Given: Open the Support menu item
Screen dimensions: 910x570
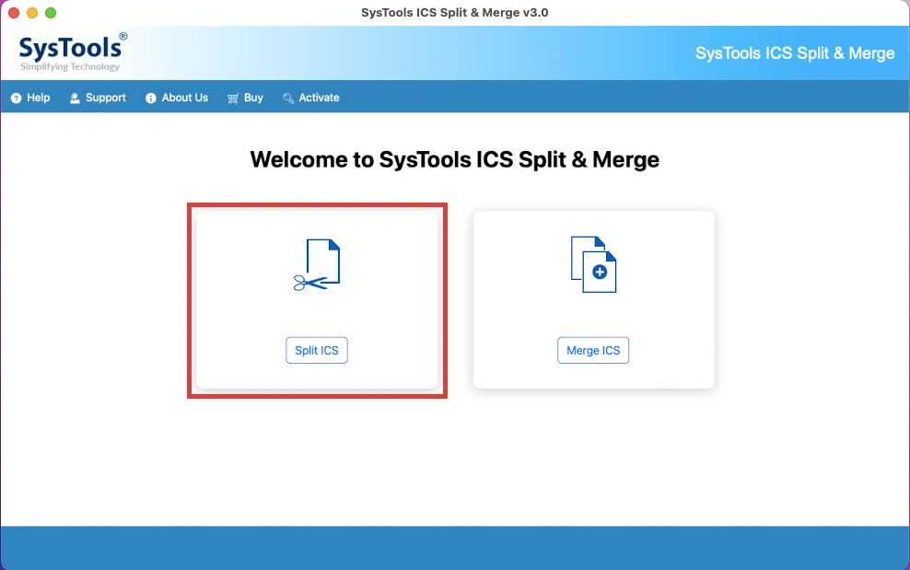Looking at the screenshot, I should [x=98, y=98].
